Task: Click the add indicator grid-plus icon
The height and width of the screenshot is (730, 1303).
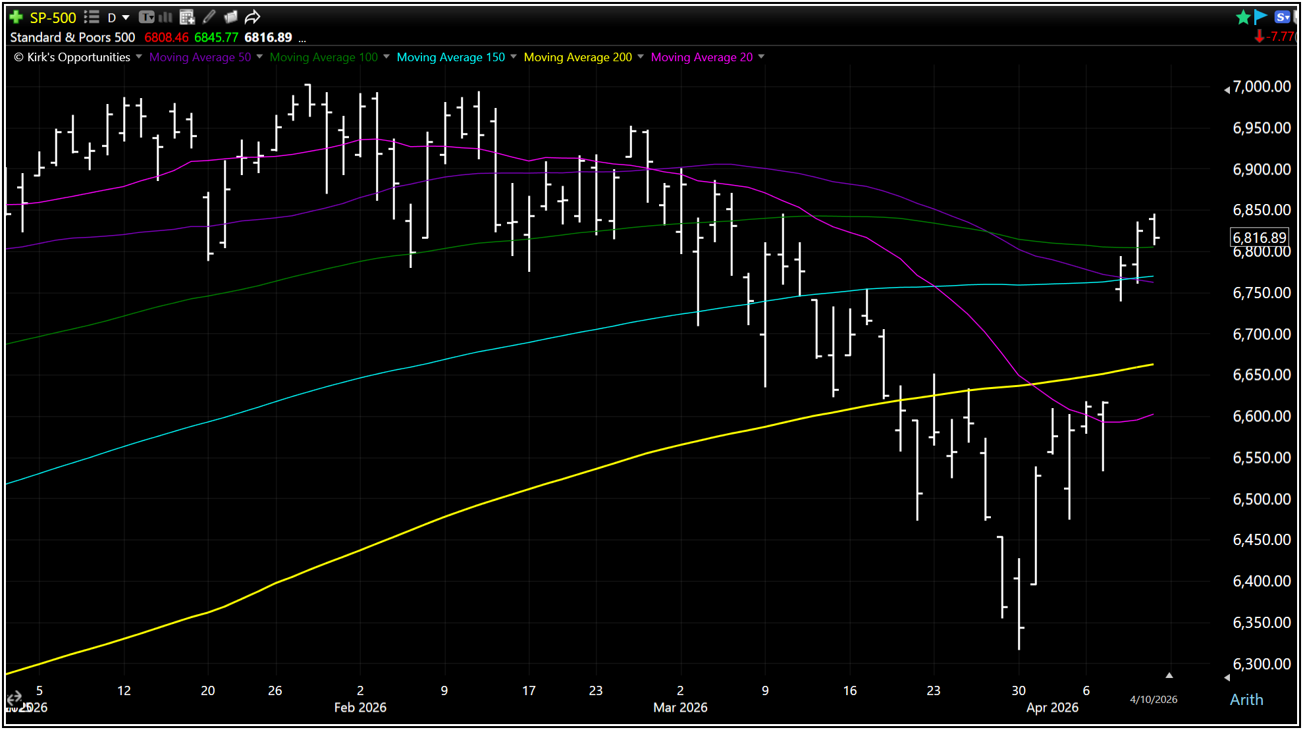Action: (x=188, y=17)
